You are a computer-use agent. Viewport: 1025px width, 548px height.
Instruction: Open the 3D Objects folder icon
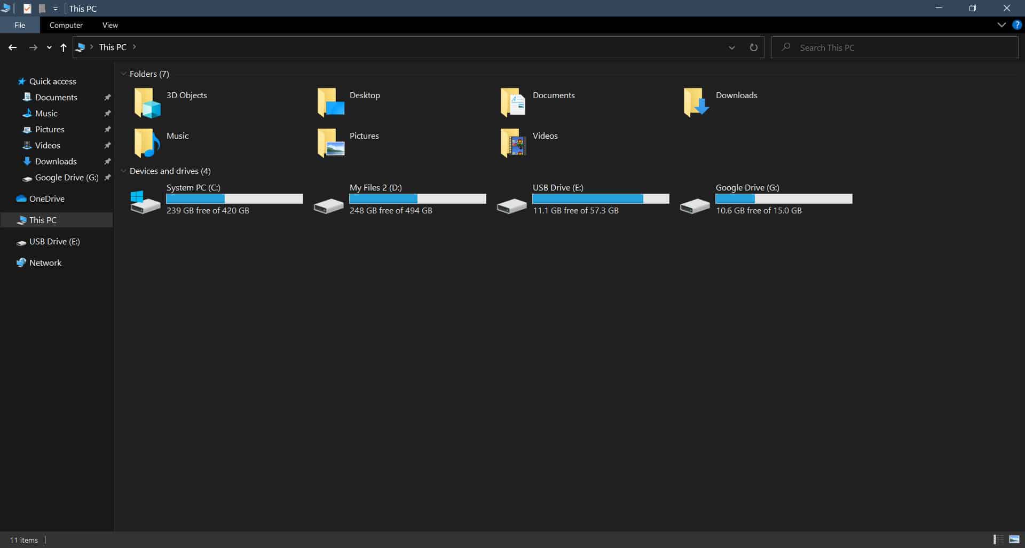pyautogui.click(x=147, y=102)
